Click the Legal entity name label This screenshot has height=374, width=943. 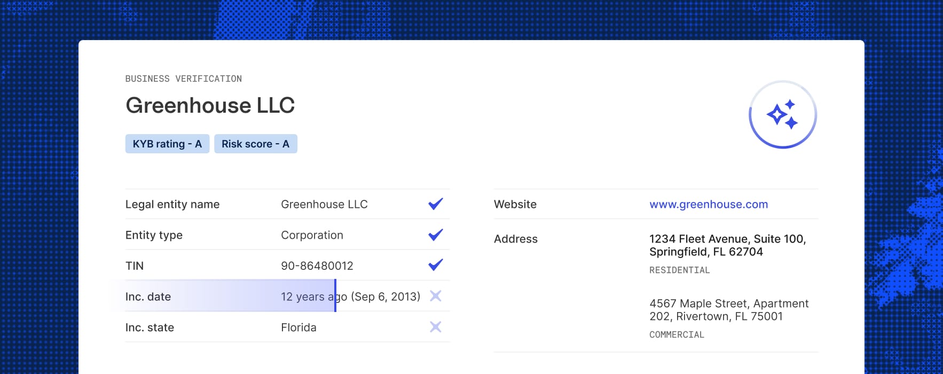[x=172, y=204]
